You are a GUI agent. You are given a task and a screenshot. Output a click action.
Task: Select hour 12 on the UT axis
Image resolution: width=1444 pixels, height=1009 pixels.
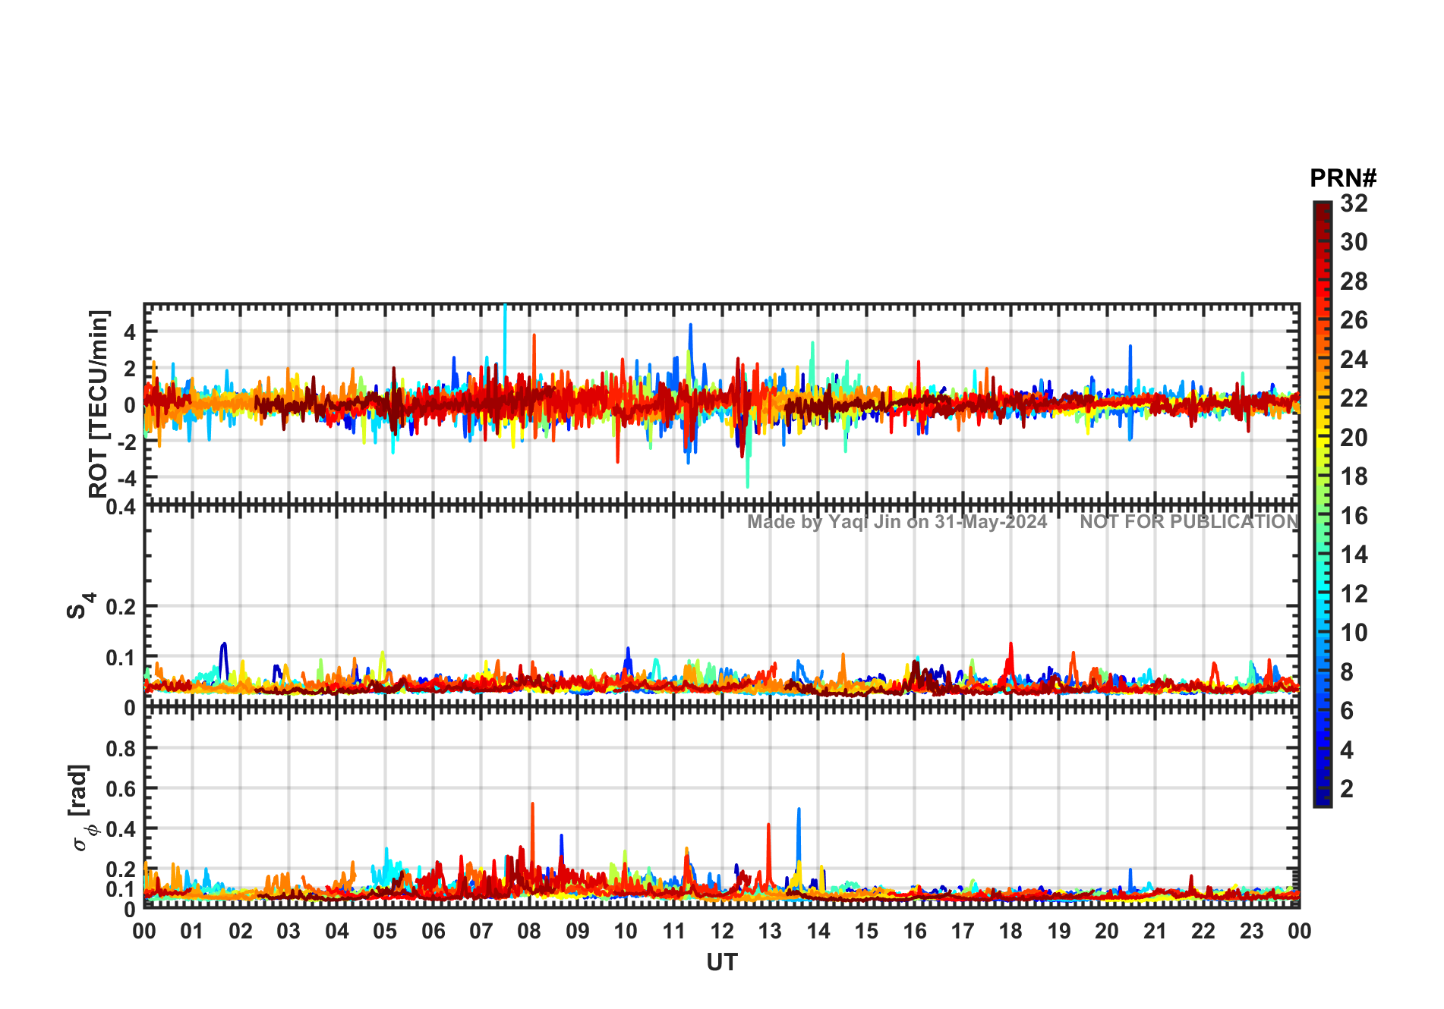coord(722,931)
